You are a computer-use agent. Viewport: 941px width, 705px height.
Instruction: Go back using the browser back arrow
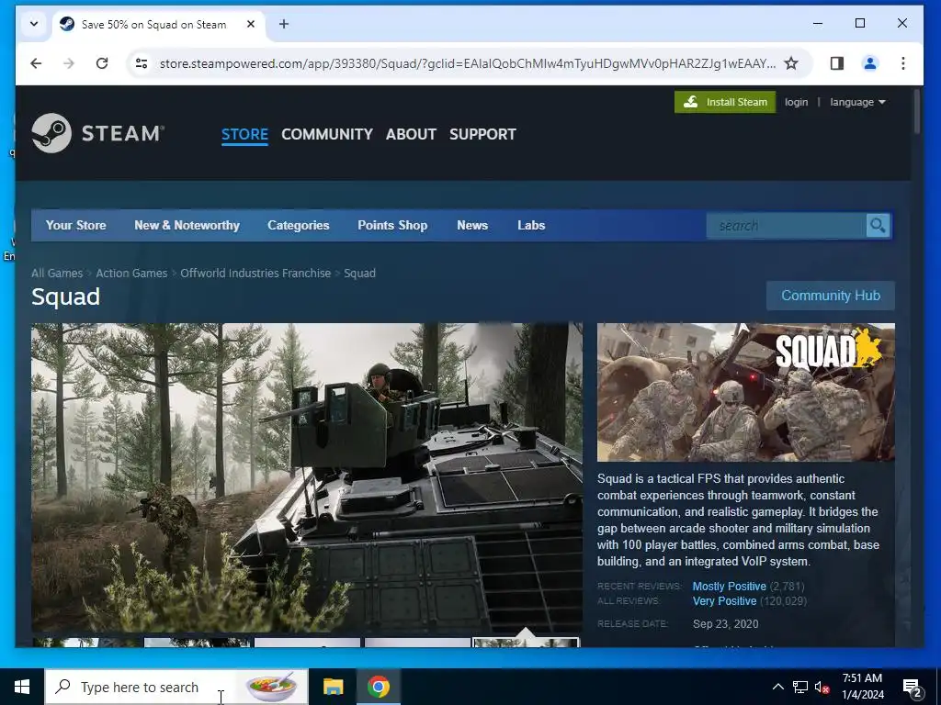pos(36,63)
